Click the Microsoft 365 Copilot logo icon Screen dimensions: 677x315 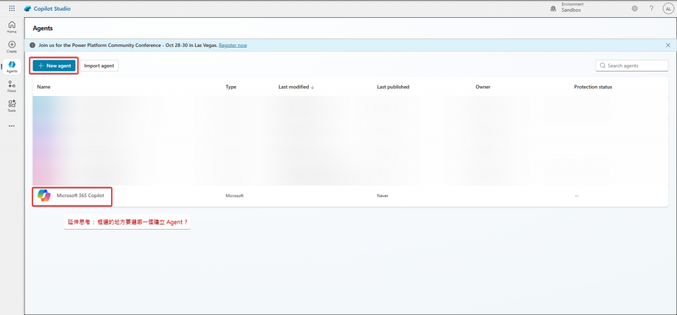[x=44, y=195]
